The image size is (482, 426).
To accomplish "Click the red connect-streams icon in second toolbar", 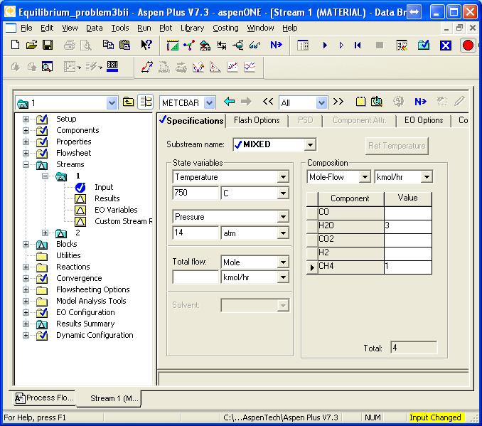I will pyautogui.click(x=147, y=66).
